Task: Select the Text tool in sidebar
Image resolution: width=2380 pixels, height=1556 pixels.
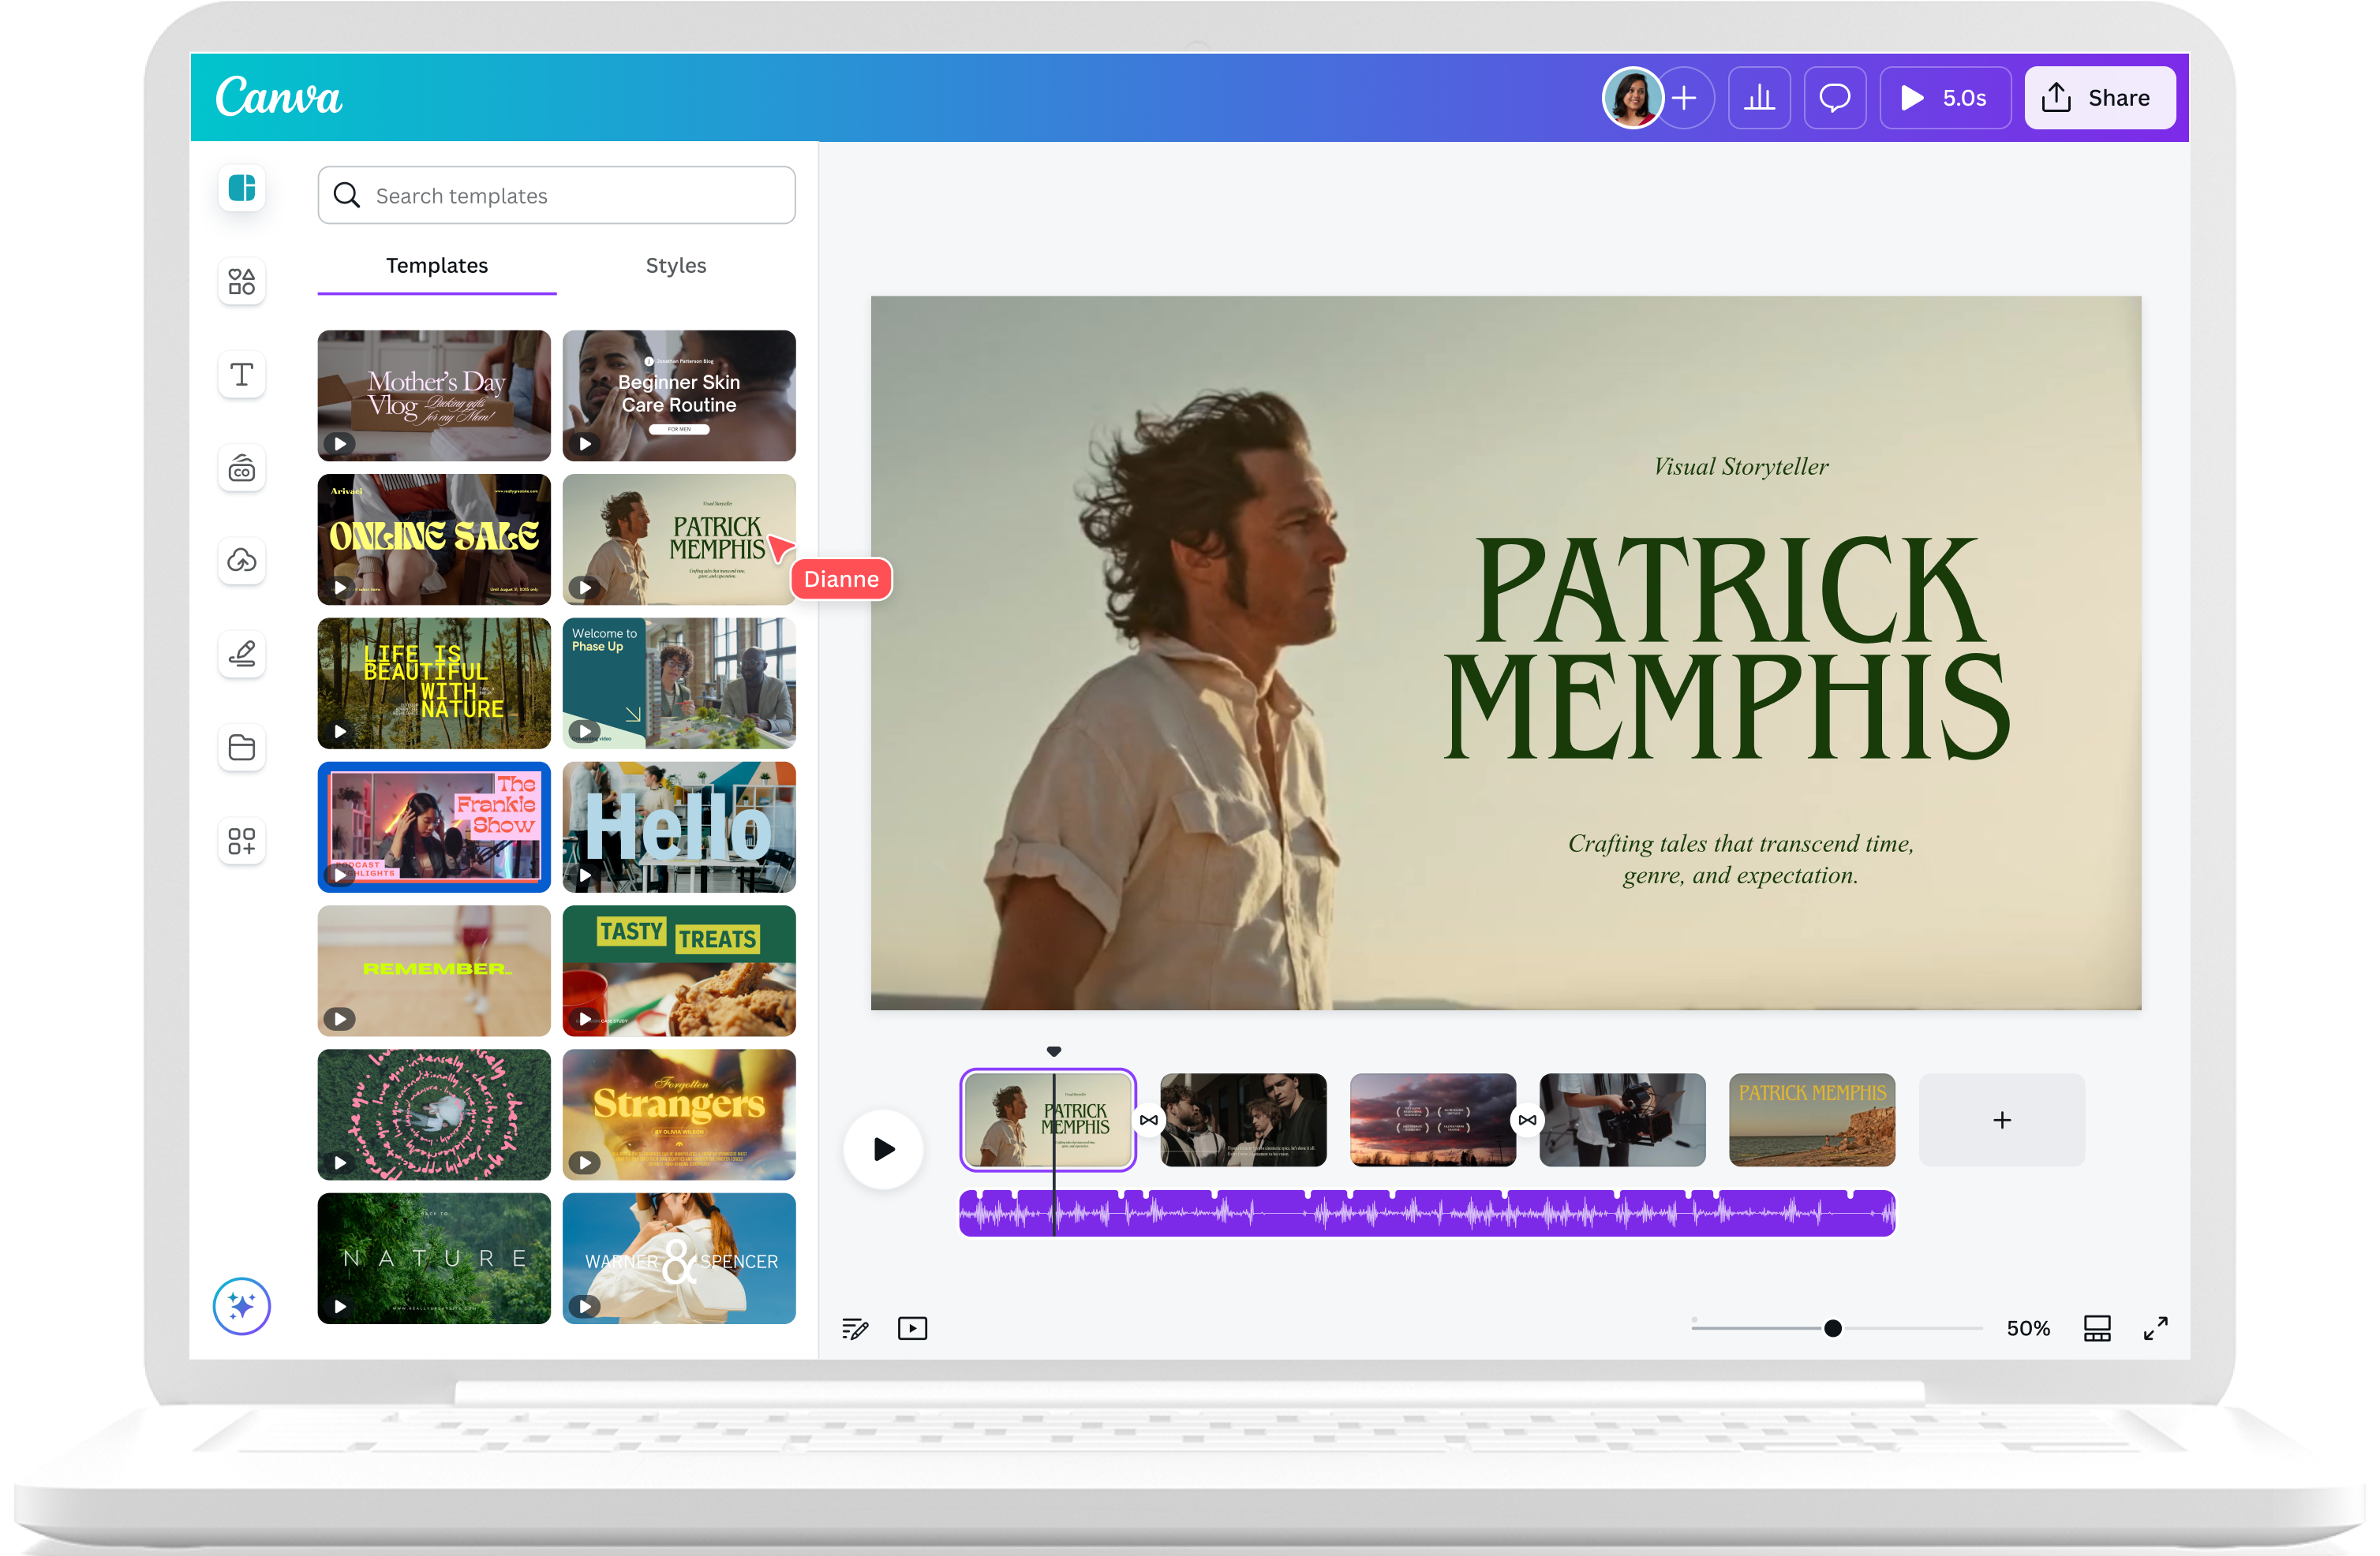Action: pos(242,375)
